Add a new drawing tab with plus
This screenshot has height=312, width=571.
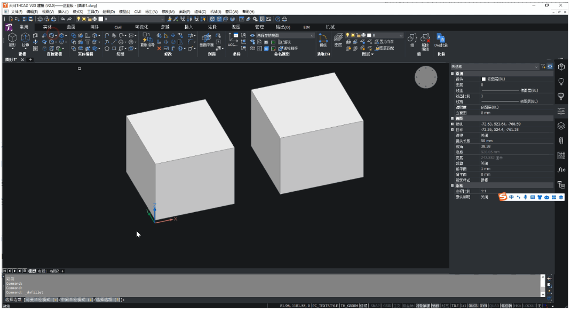pyautogui.click(x=30, y=59)
